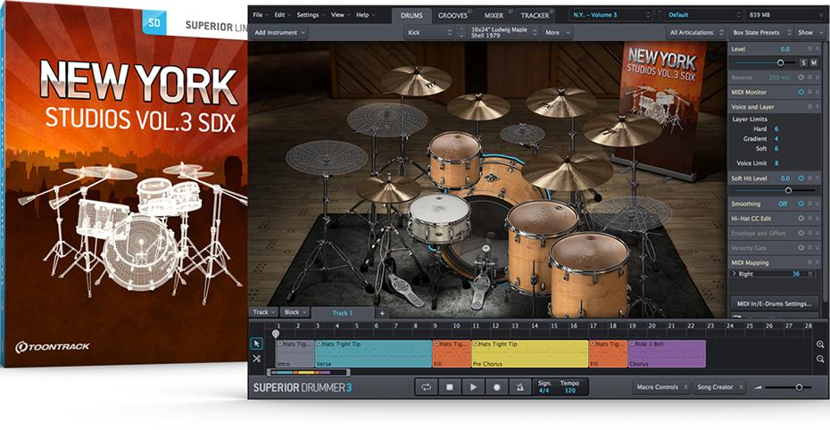
Task: Open the Settings menu
Action: (x=309, y=15)
